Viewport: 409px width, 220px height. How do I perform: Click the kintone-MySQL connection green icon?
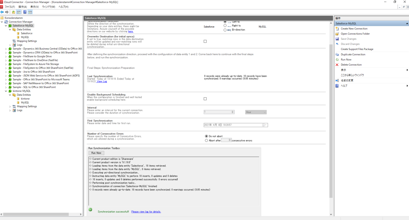pyautogui.click(x=10, y=91)
